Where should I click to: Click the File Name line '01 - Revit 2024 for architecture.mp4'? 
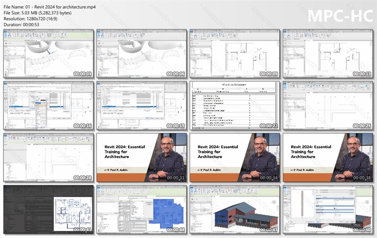50,7
